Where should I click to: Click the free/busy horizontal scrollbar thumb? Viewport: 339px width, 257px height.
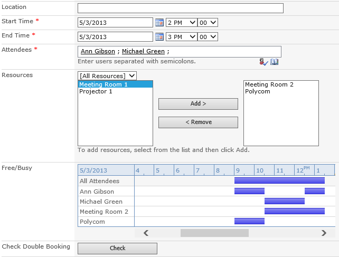click(x=214, y=233)
